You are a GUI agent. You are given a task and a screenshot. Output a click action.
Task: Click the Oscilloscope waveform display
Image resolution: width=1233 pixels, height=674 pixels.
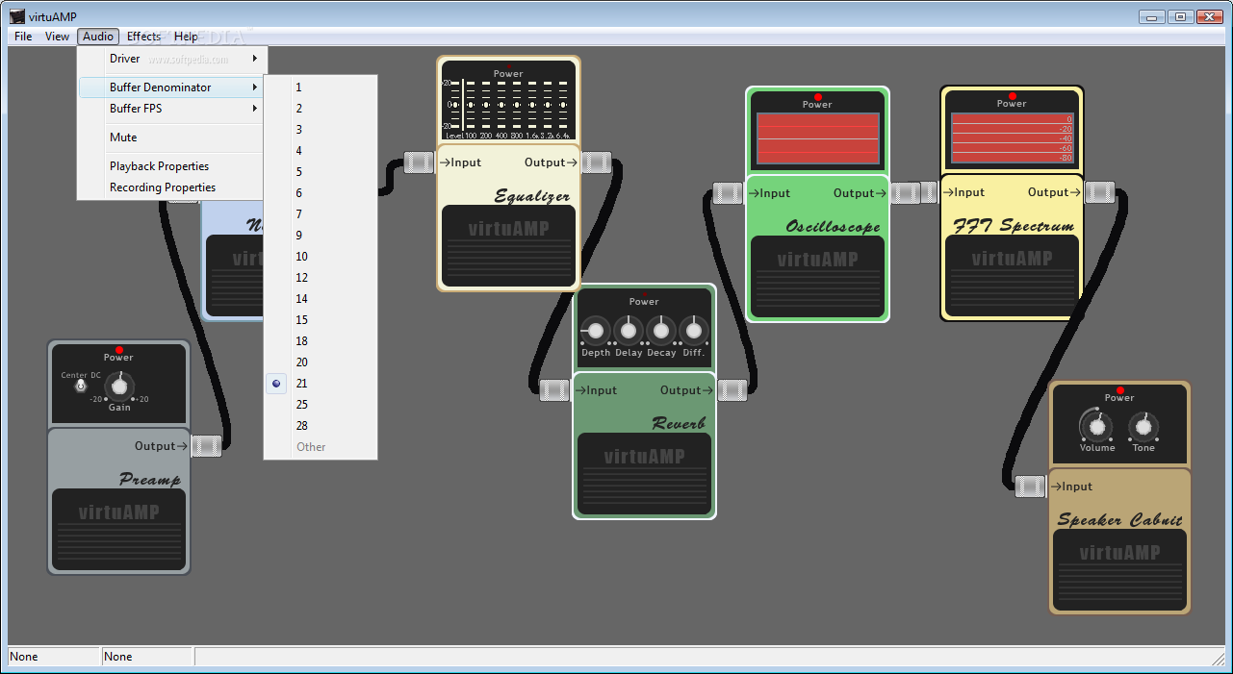click(817, 138)
